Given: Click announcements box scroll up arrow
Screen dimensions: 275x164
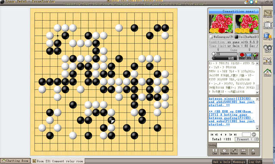Looking at the screenshot, I should (x=257, y=99).
